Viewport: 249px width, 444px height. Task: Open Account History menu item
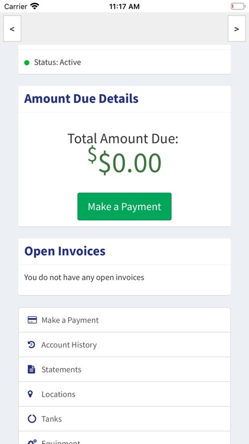[125, 345]
